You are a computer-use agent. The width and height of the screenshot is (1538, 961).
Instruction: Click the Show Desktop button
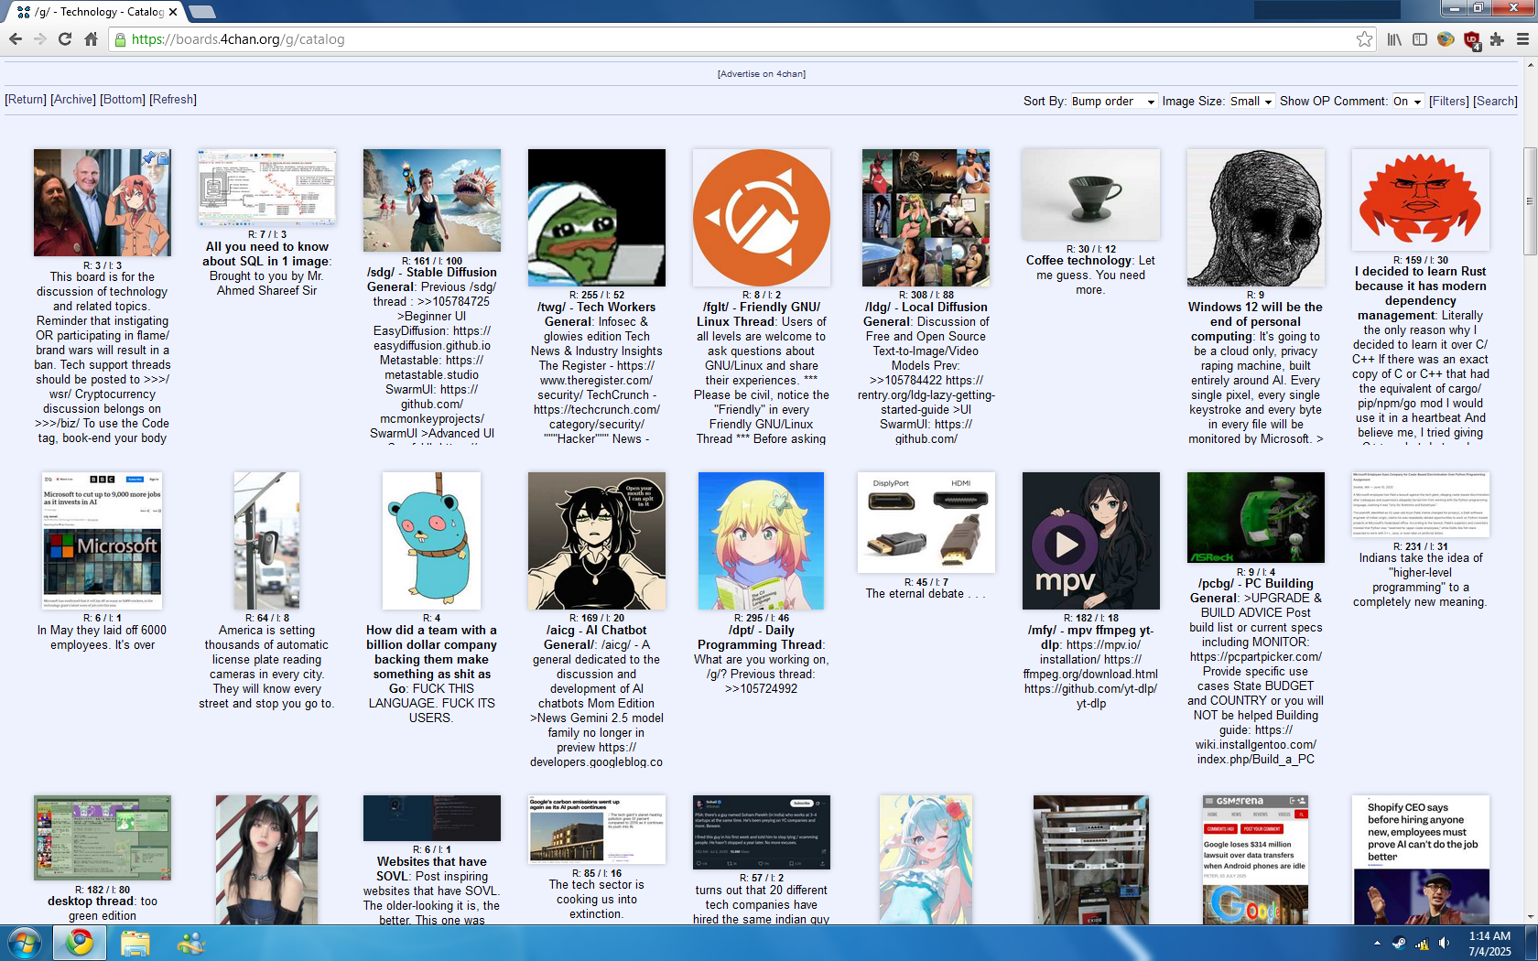[1532, 943]
